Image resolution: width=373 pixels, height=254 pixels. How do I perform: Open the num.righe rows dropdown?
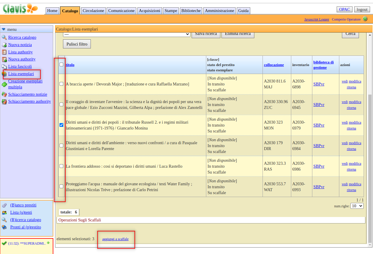coord(357,206)
